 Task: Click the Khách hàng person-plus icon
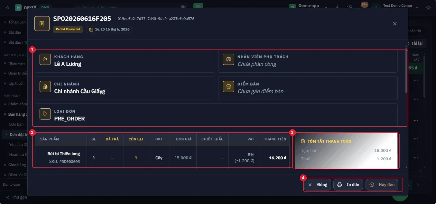point(45,59)
